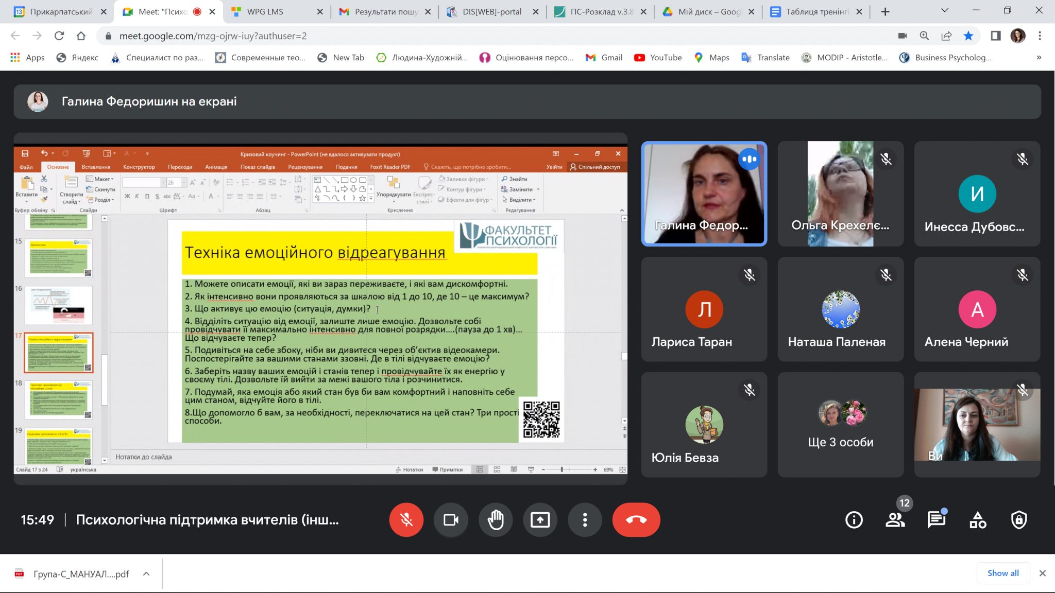The width and height of the screenshot is (1055, 593).
Task: Click the Show all downloads button
Action: point(1002,573)
